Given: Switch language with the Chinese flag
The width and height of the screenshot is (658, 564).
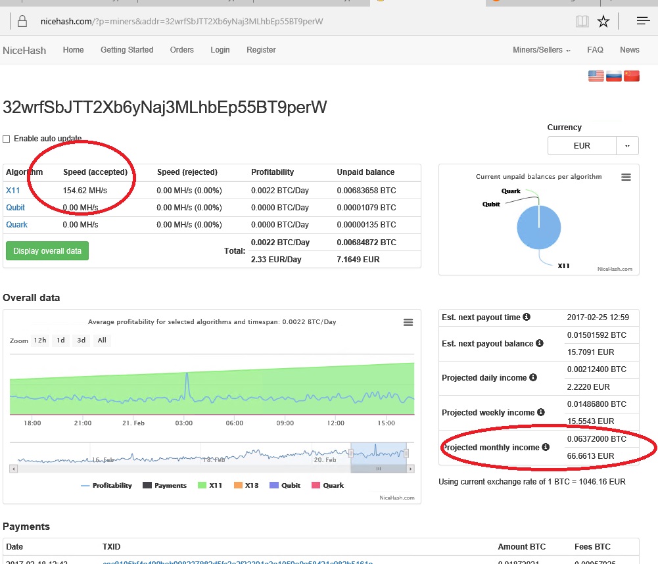Looking at the screenshot, I should pos(632,76).
